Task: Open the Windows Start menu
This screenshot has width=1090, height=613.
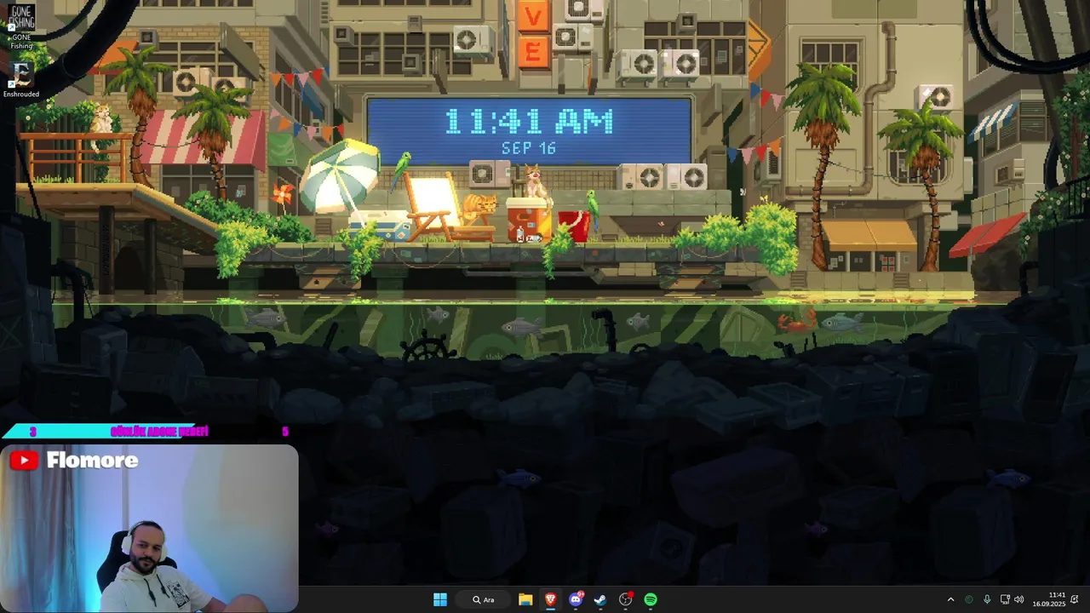Action: pyautogui.click(x=440, y=599)
